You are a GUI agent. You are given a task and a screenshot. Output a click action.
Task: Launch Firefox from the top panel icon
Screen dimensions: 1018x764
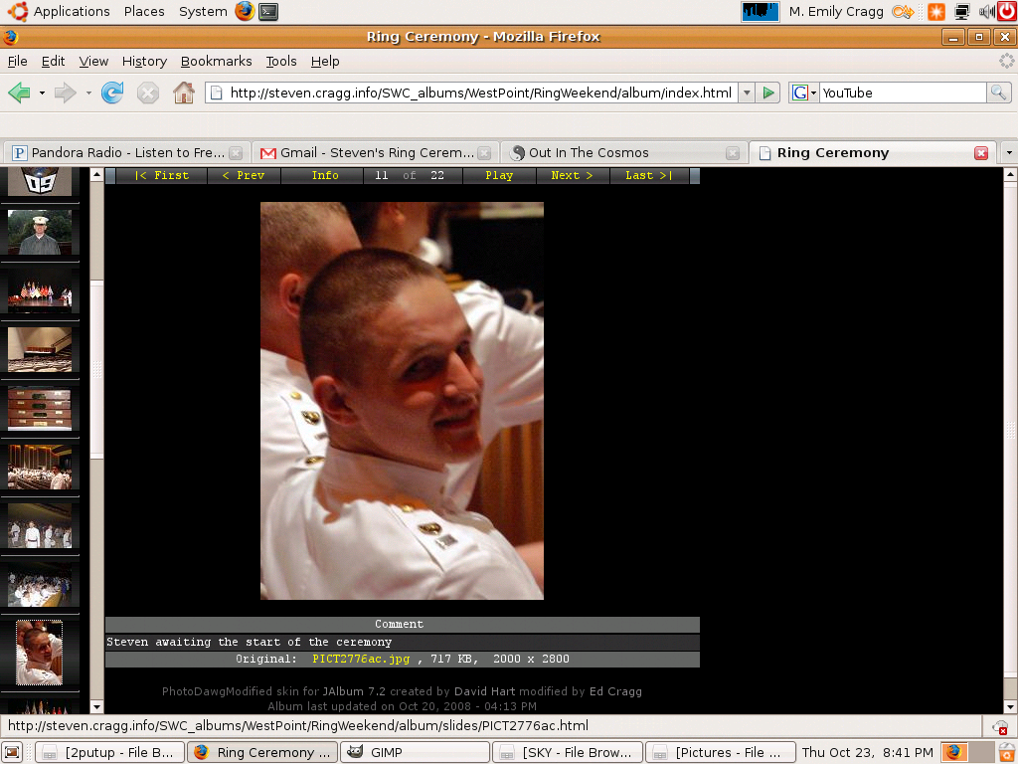click(x=245, y=11)
